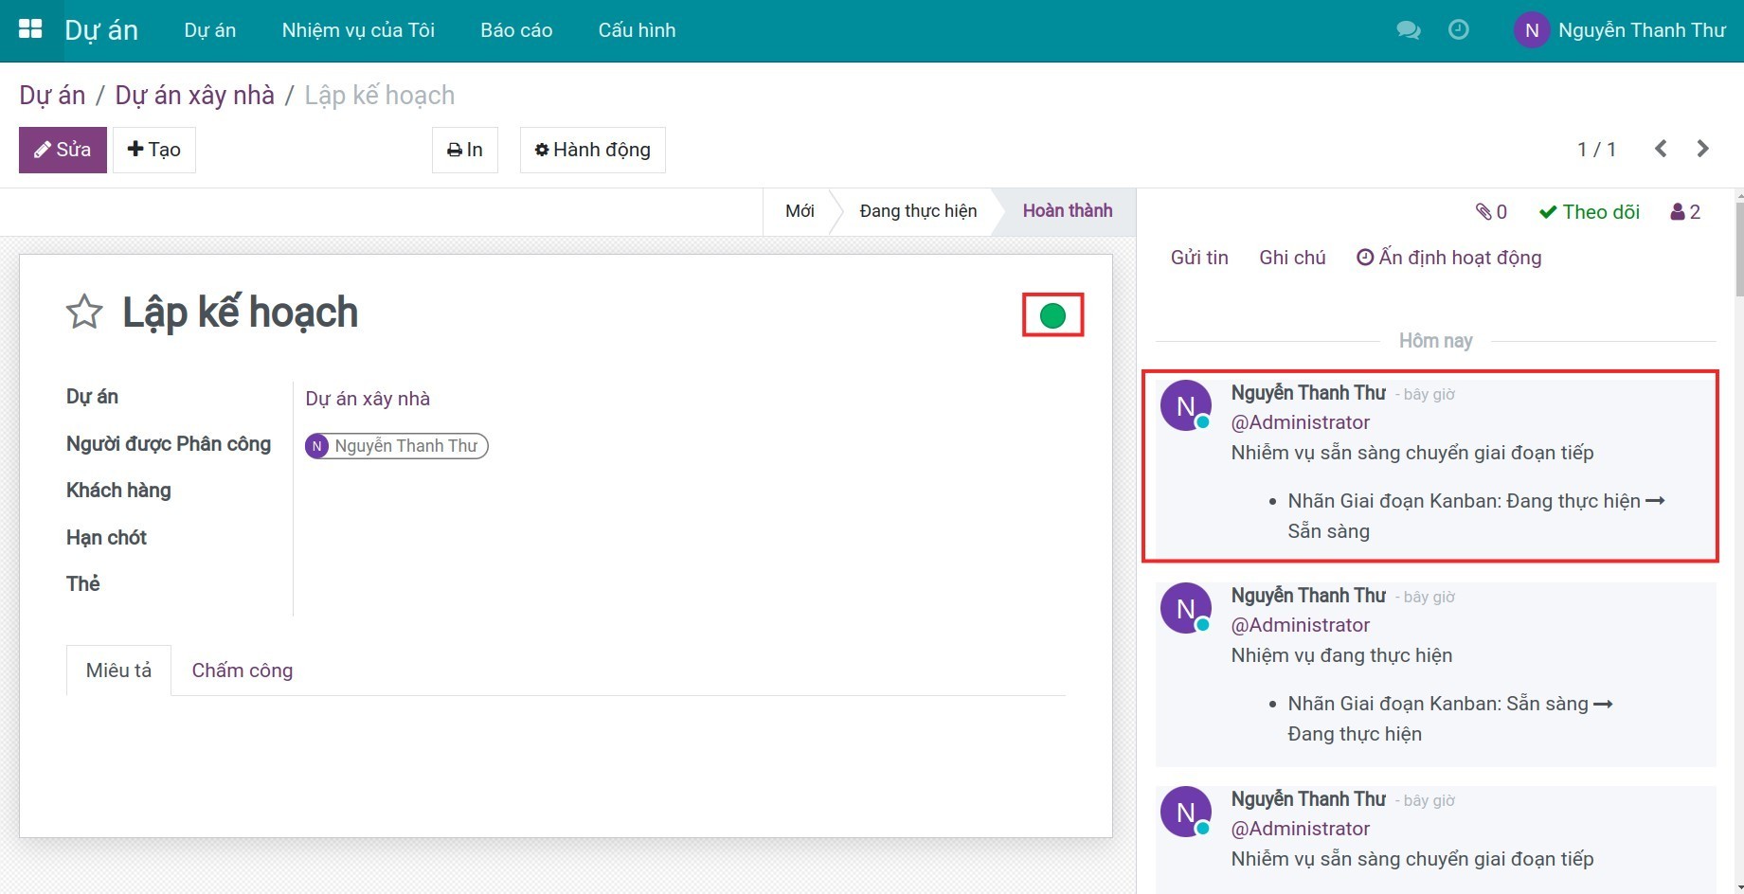The image size is (1744, 894).
Task: Click the Sửa edit button
Action: (63, 150)
